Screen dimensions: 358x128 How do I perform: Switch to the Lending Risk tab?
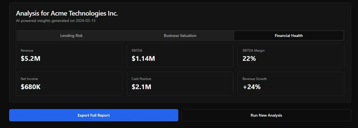point(71,36)
